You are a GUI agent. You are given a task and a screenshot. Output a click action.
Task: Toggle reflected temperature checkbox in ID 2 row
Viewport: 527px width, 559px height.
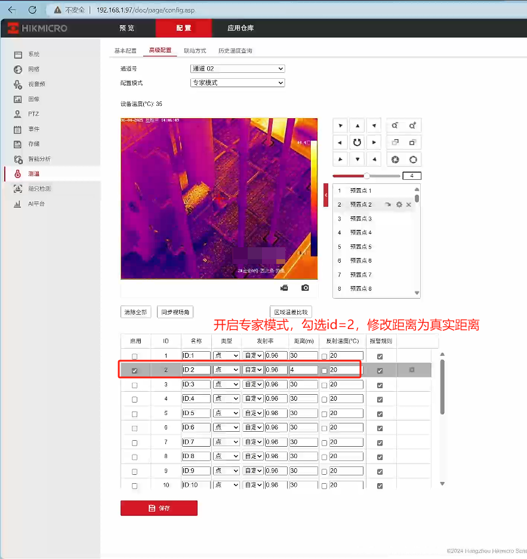point(324,371)
